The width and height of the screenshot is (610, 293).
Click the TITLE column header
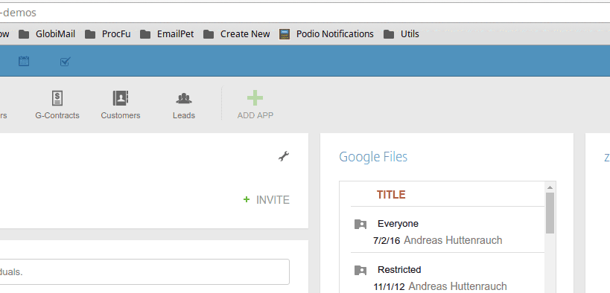click(x=391, y=194)
